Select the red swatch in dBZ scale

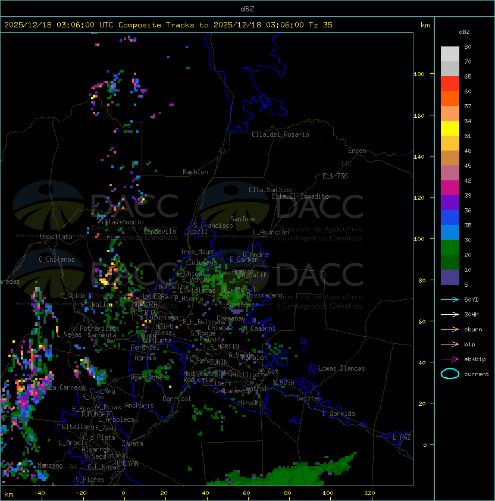(x=450, y=83)
